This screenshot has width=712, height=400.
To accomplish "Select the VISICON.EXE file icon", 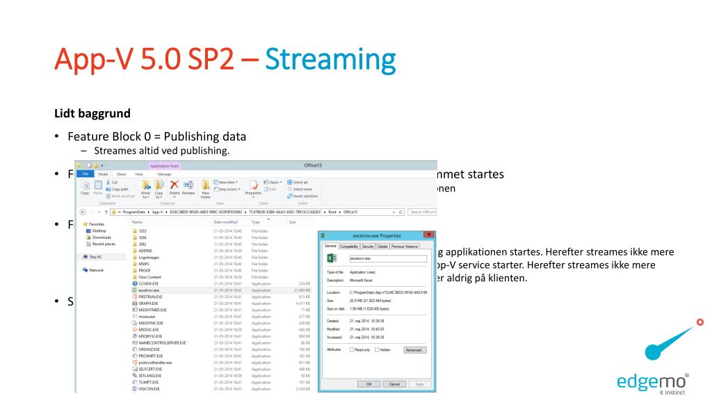I will 134,389.
